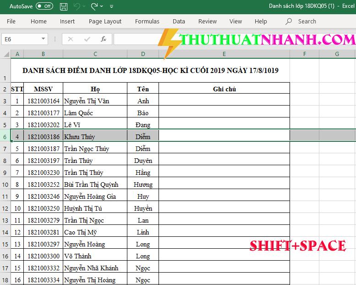
Task: Click the Name Box showing E6
Action: (x=21, y=39)
